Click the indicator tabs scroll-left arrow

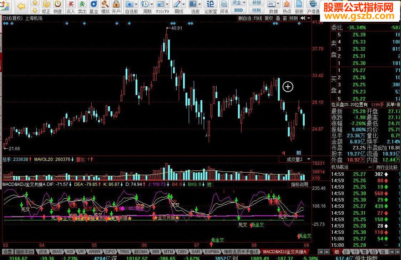click(320, 252)
